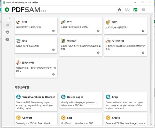155x128 pixels.
Task: Open the 分割 module title
Action: click(25, 22)
